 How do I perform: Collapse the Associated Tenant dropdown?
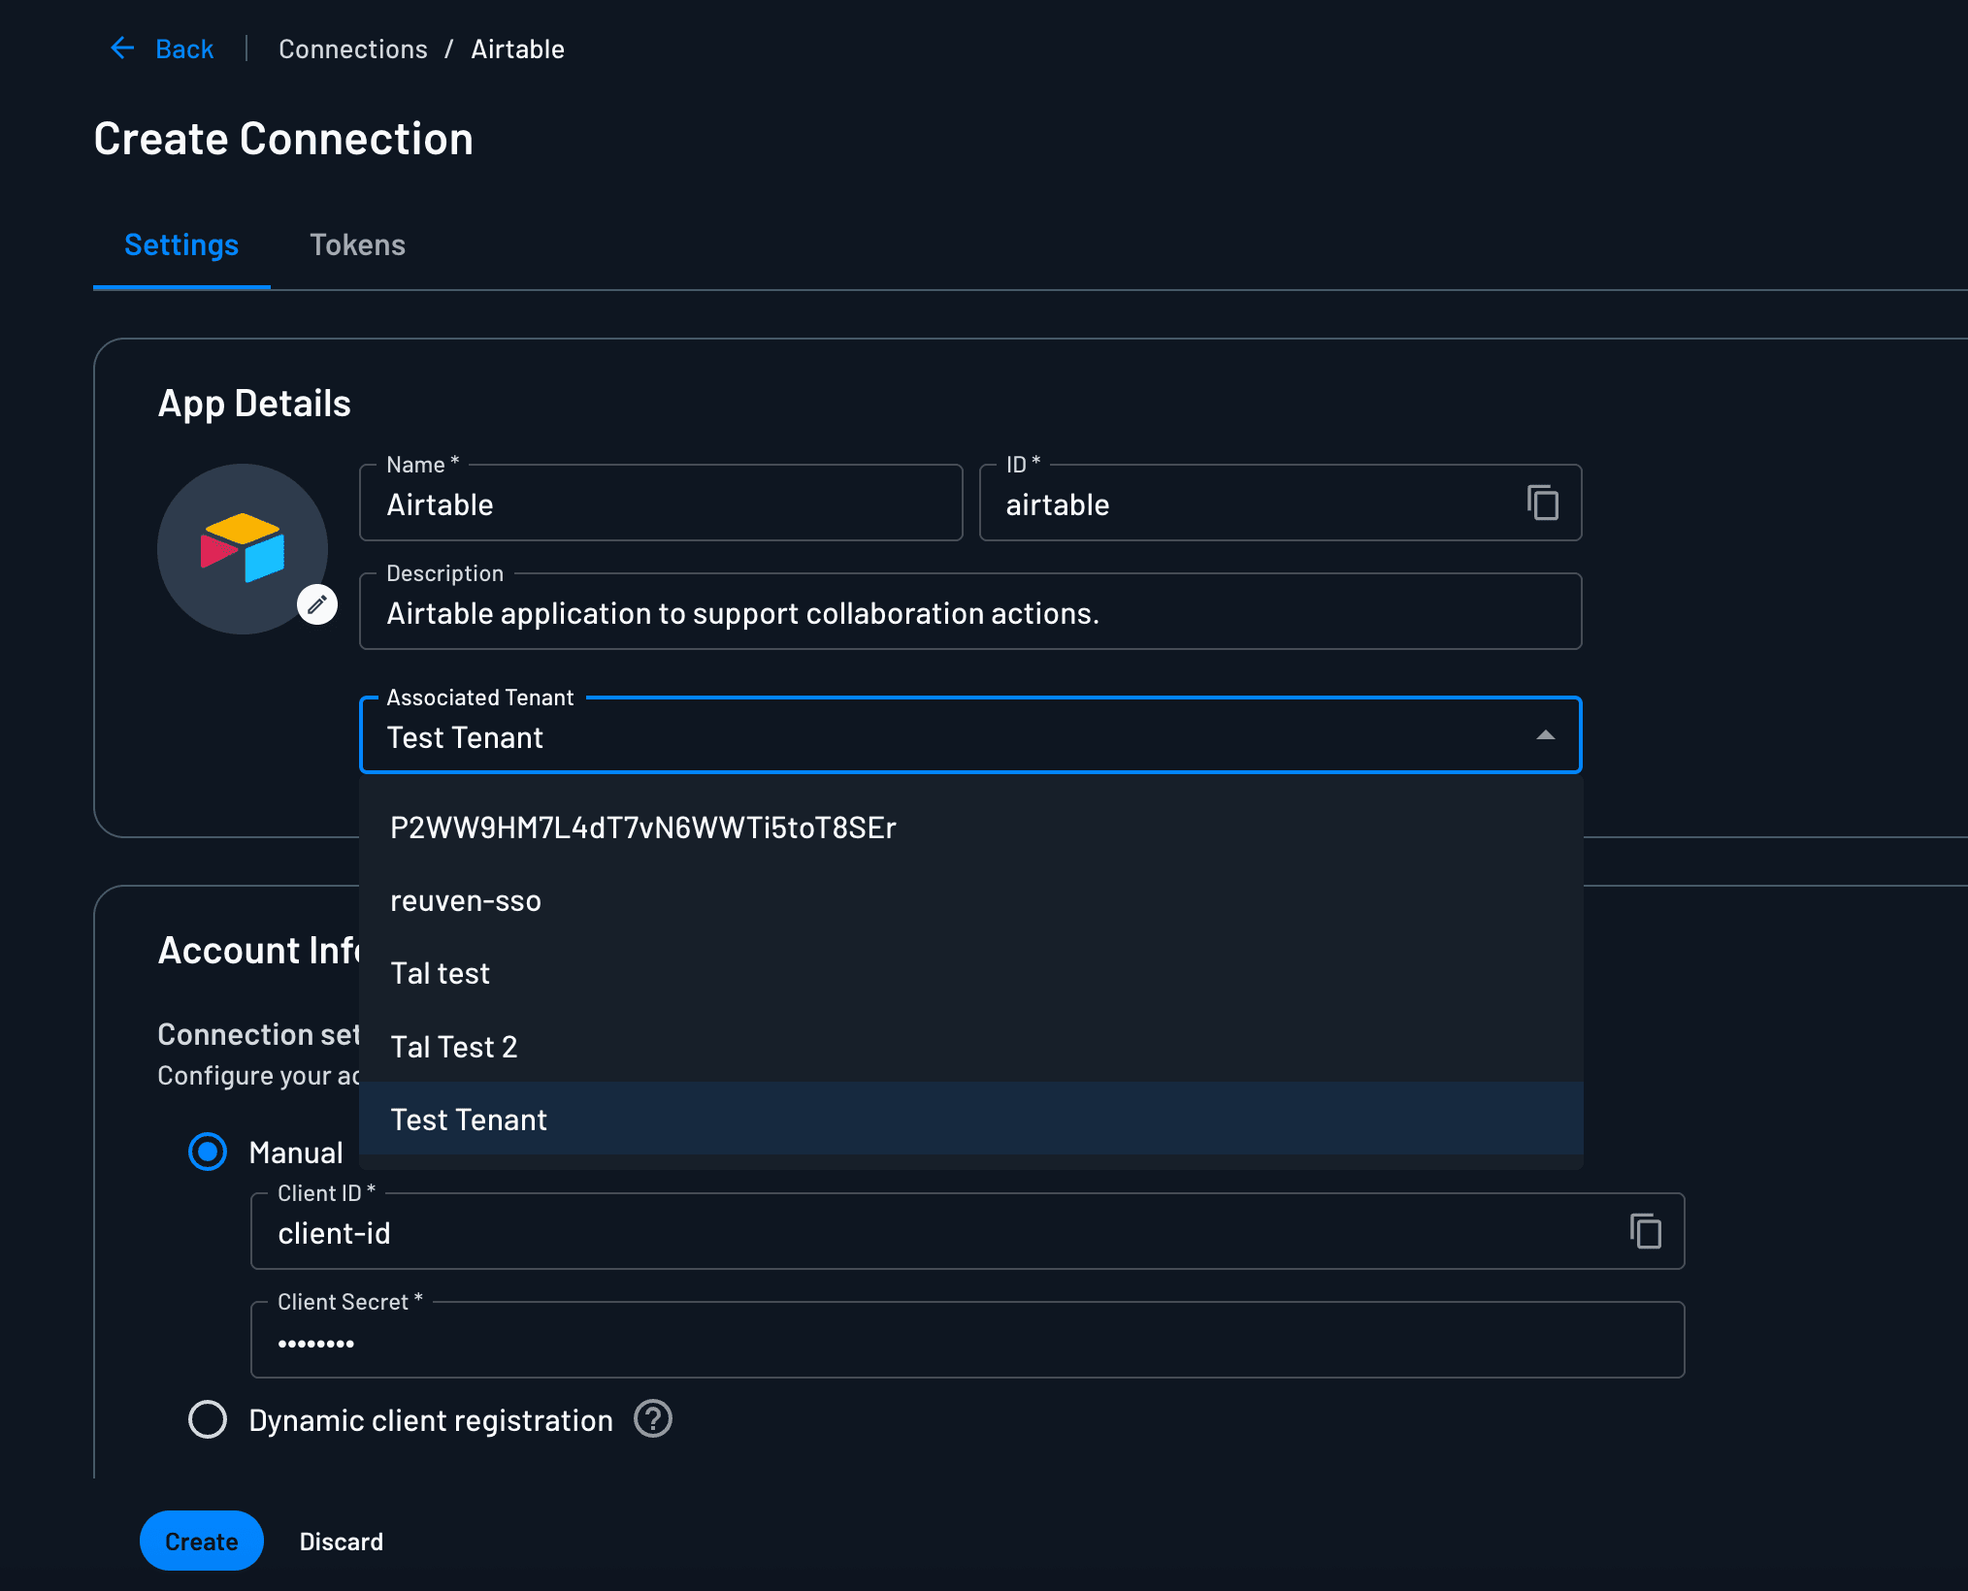point(1545,735)
